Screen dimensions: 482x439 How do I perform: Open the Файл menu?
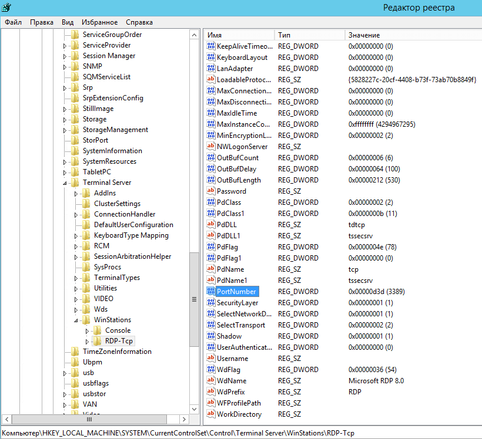13,22
